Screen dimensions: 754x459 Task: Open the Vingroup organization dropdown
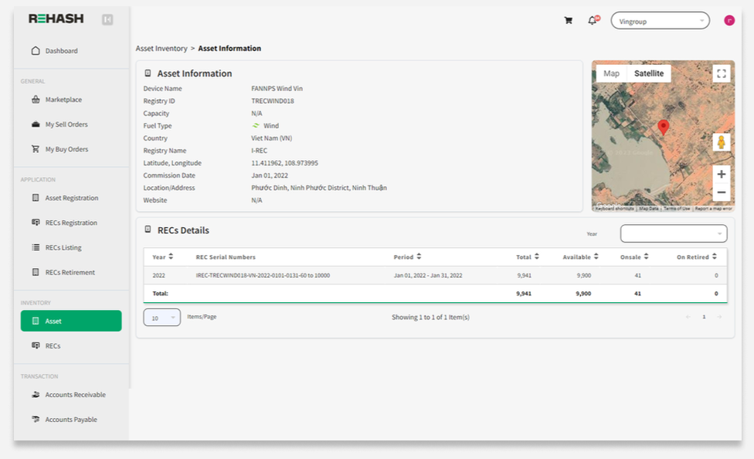660,21
